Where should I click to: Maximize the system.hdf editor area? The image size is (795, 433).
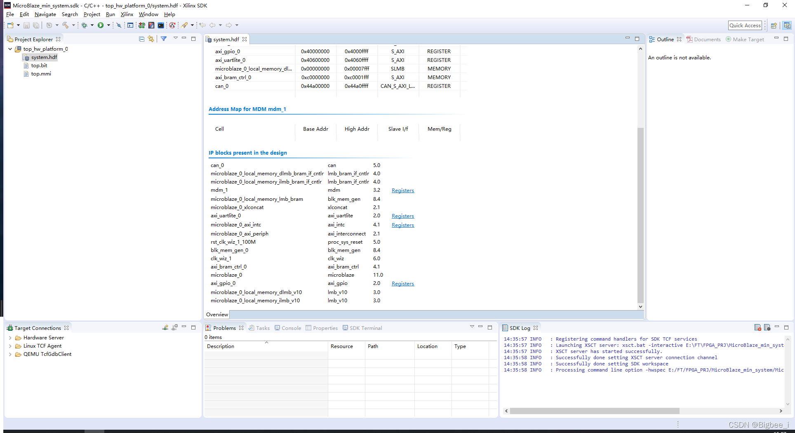pos(637,38)
